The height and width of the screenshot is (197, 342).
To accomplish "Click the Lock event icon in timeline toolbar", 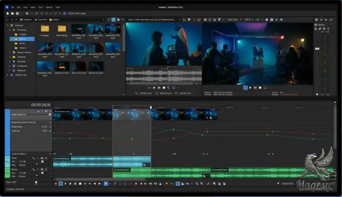I will point(160,184).
